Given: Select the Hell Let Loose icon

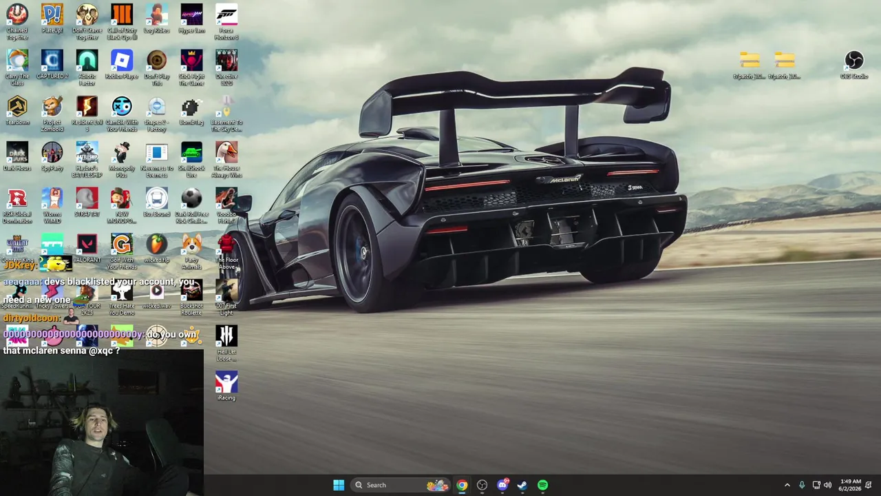Looking at the screenshot, I should 226,344.
